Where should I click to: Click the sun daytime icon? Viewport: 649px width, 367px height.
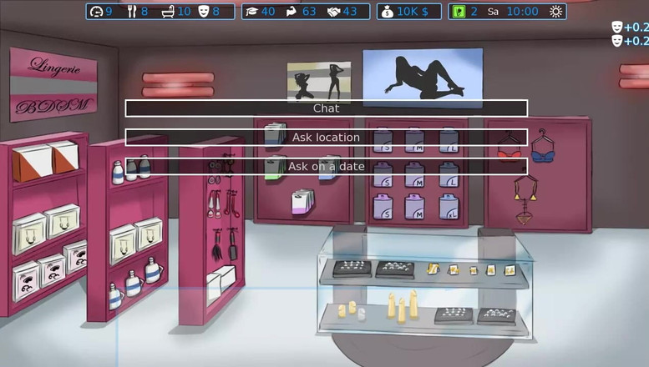tap(556, 12)
